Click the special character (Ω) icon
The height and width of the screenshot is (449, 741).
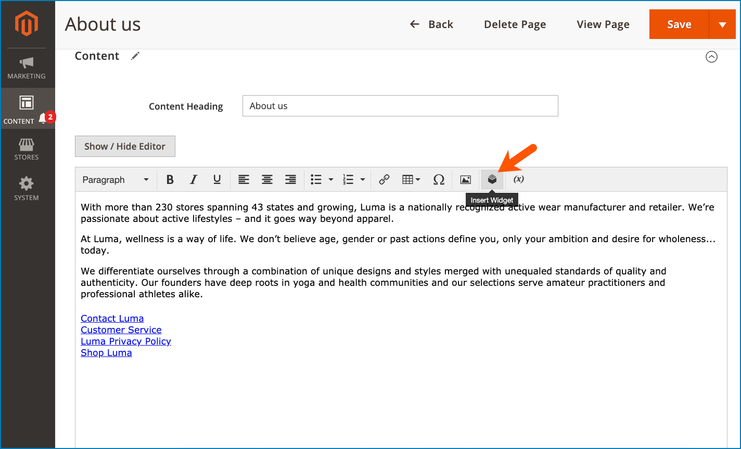tap(439, 179)
